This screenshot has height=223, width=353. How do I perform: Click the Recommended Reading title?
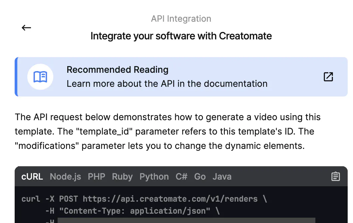pyautogui.click(x=118, y=70)
